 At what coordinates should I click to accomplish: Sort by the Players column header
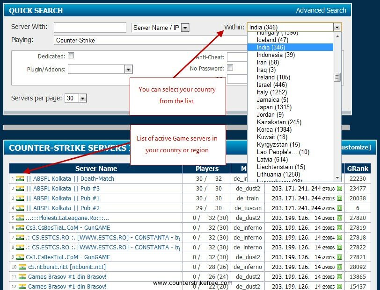(x=207, y=169)
